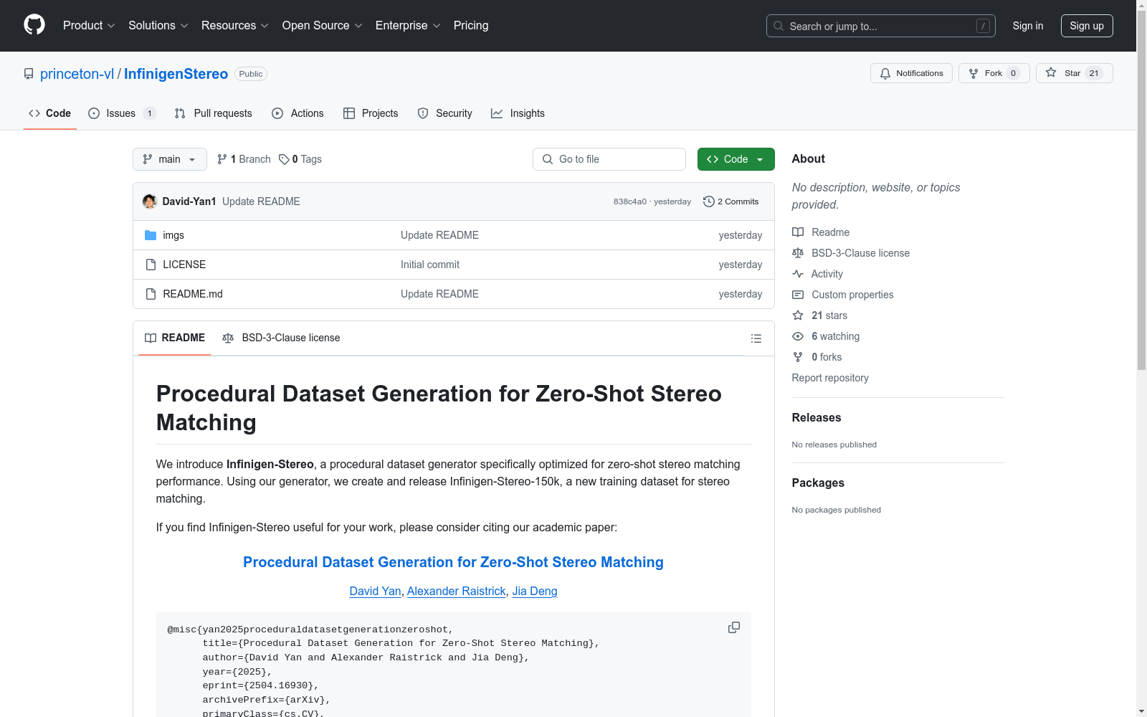Click the David-Yan1 avatar image
The height and width of the screenshot is (717, 1147).
[150, 201]
